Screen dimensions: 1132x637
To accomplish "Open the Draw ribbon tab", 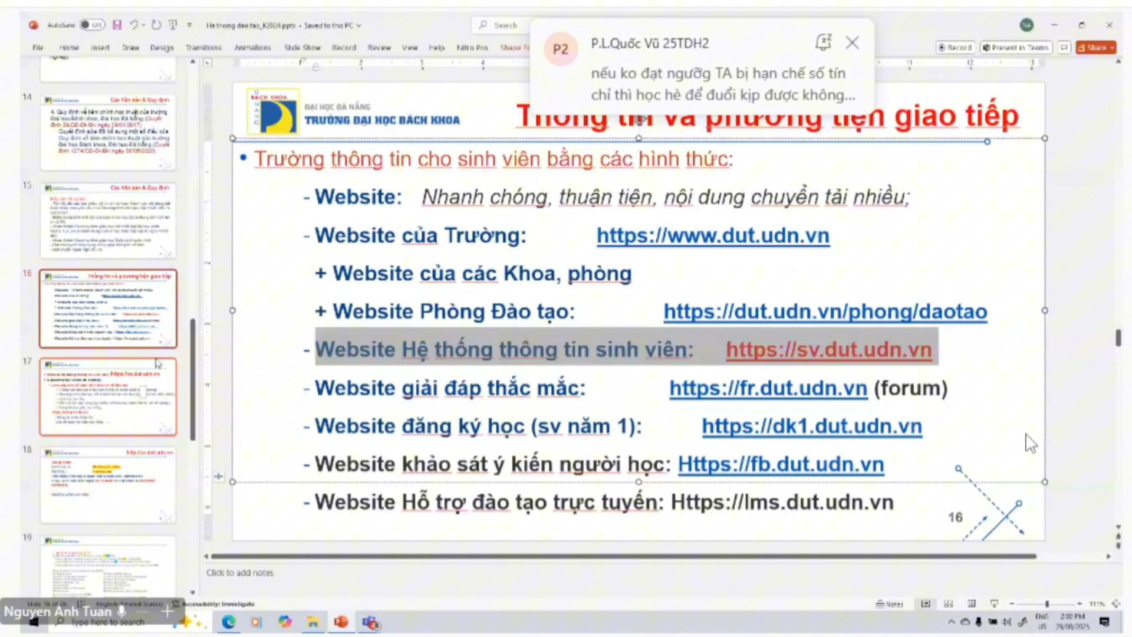I will click(x=130, y=47).
